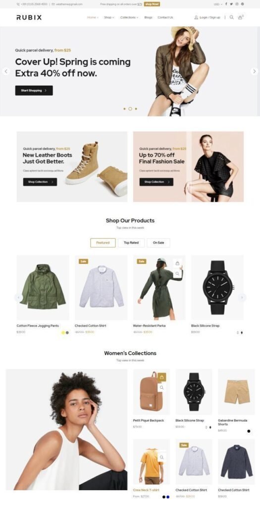Open the shopping cart bag icon
Screen dimensions: 260x507
(240, 17)
